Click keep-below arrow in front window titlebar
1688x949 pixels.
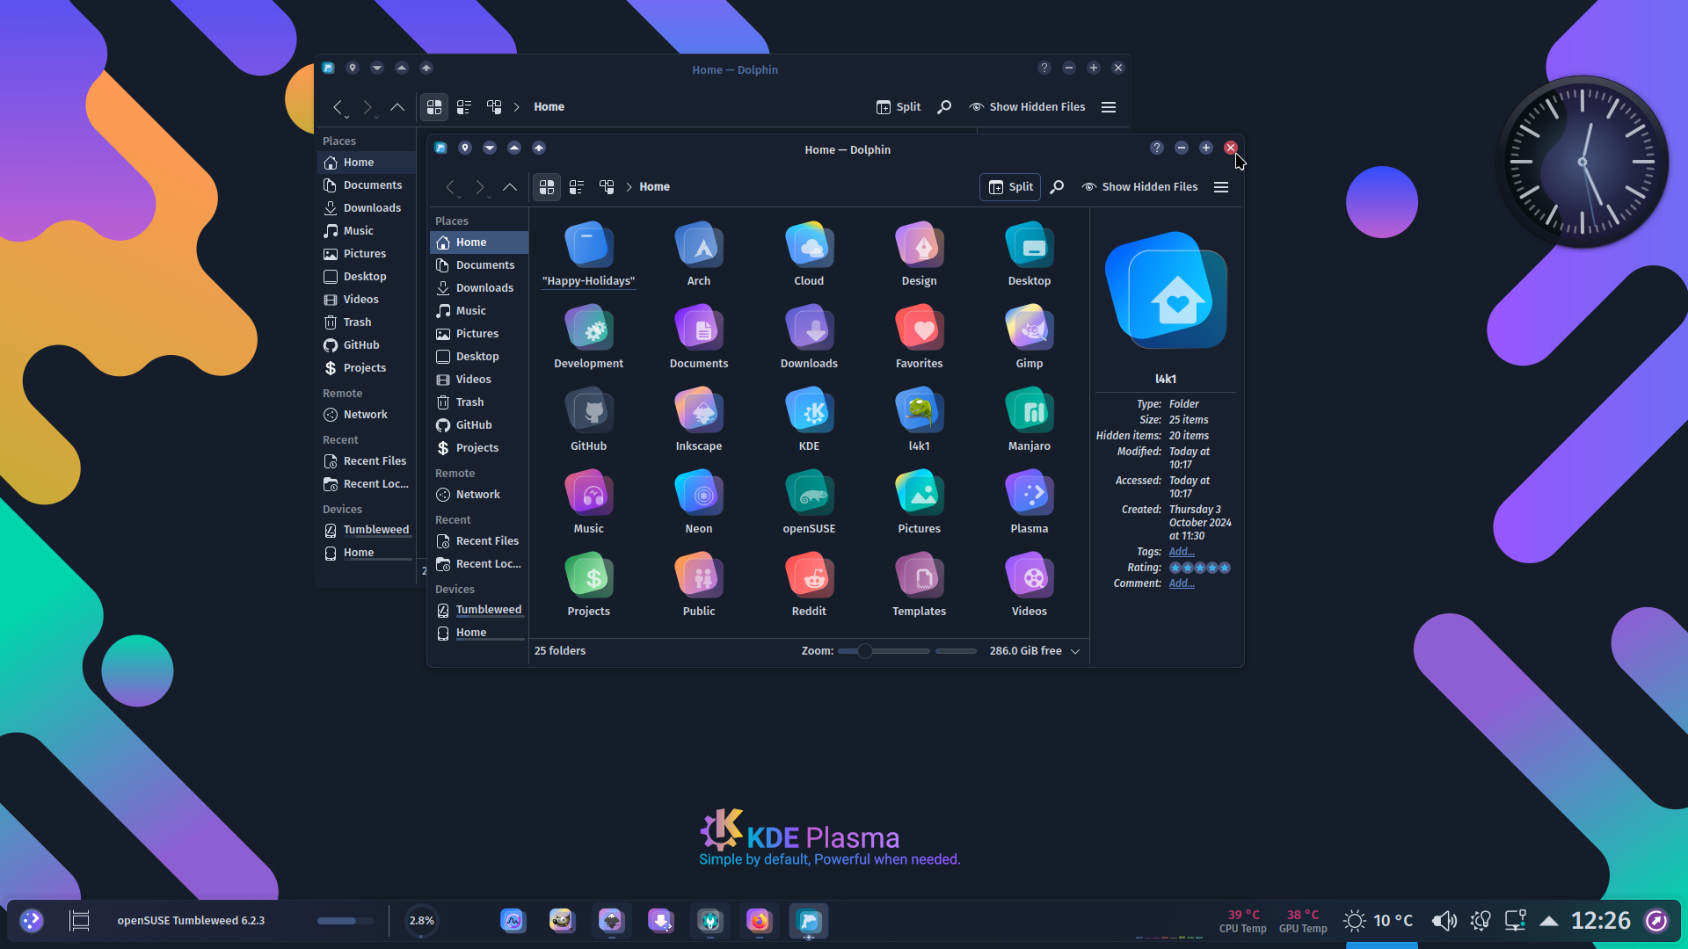(490, 149)
